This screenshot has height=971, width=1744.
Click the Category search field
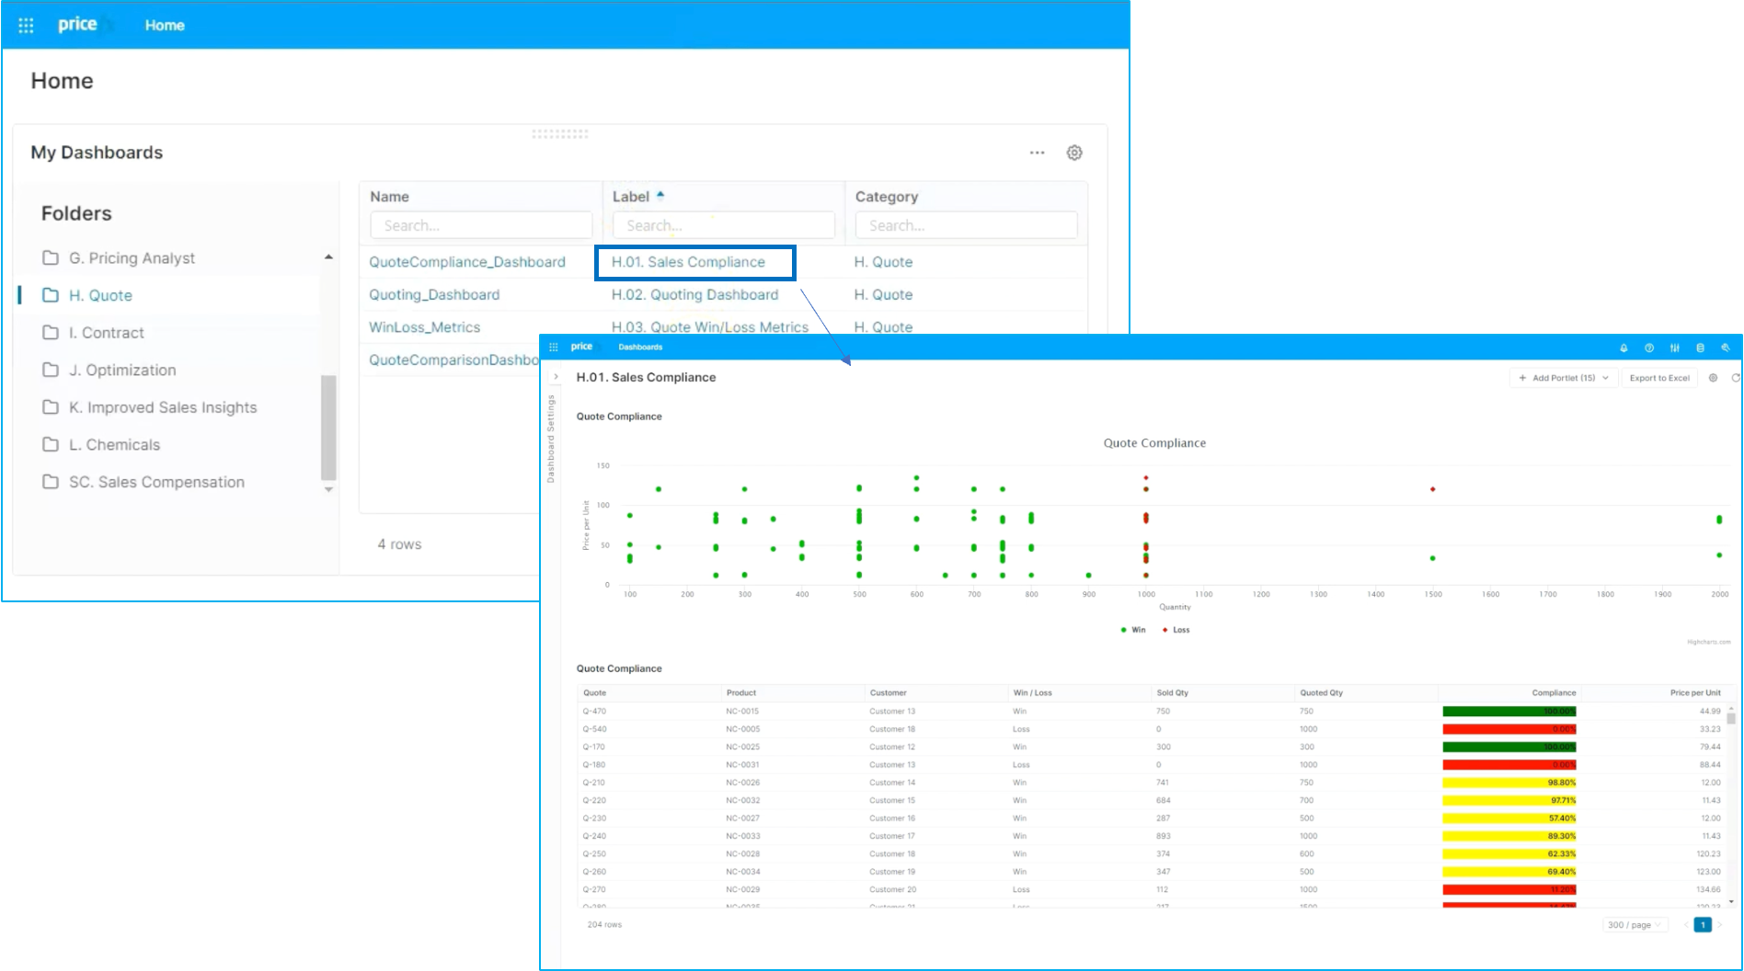point(966,225)
